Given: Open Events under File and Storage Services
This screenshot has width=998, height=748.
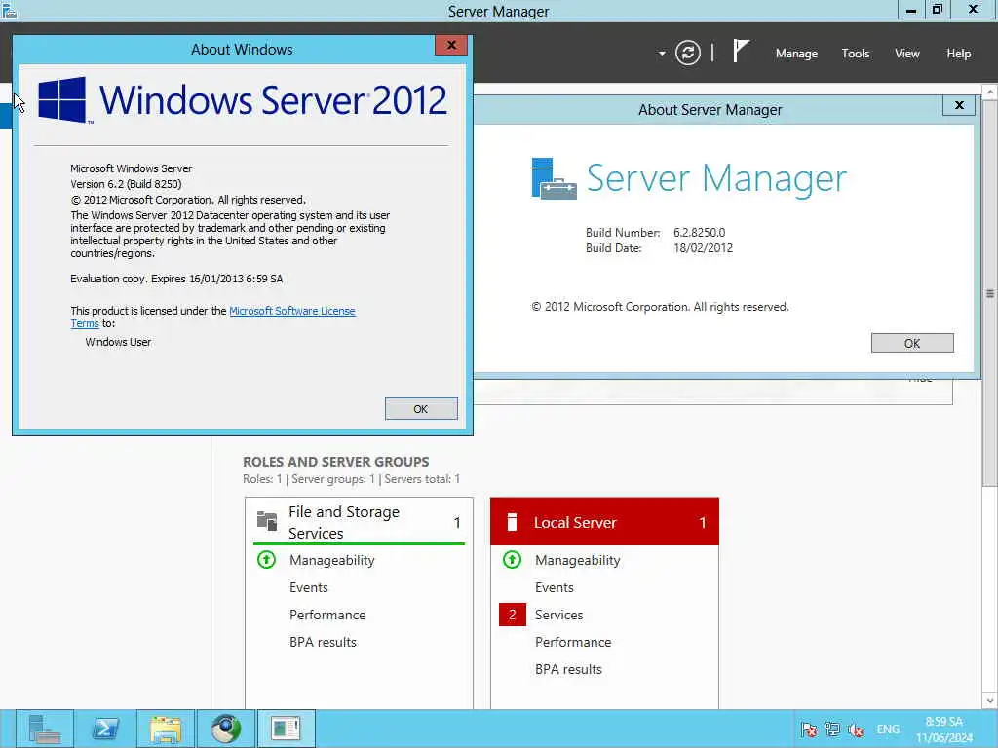Looking at the screenshot, I should tap(309, 587).
